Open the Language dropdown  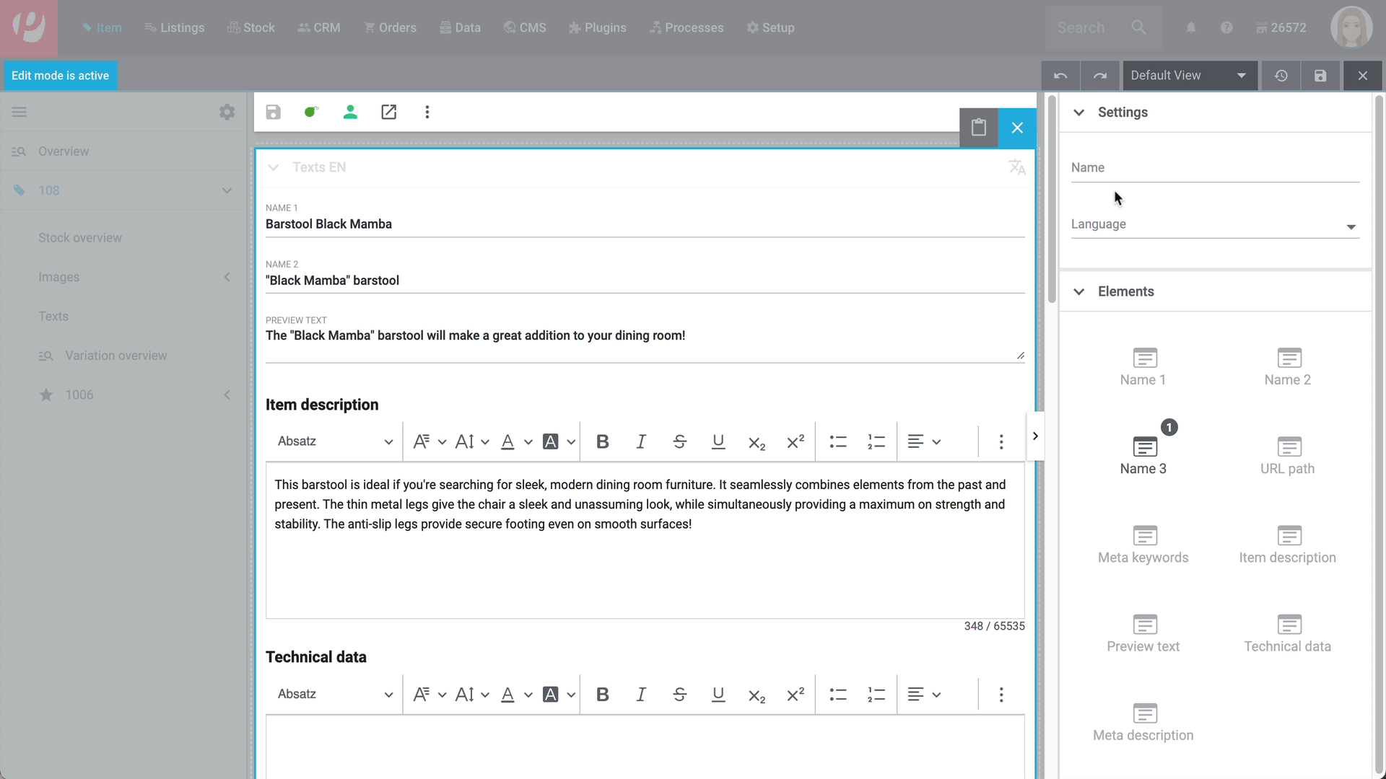pyautogui.click(x=1214, y=225)
